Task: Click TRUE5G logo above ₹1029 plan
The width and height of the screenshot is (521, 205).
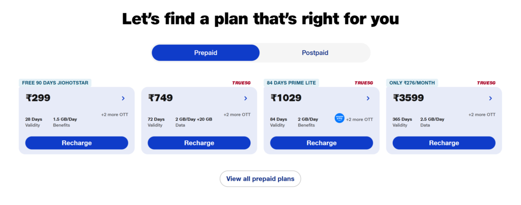Action: point(364,83)
